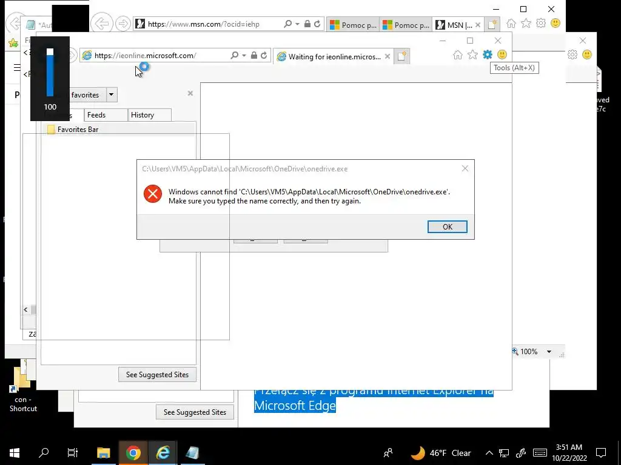The width and height of the screenshot is (621, 465).
Task: Set the volume slider showing 100
Action: (x=50, y=73)
